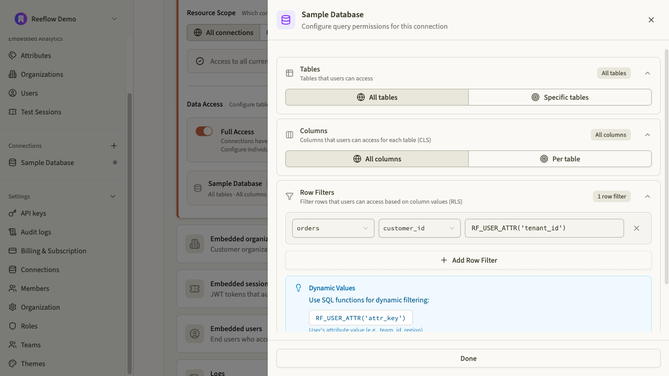The height and width of the screenshot is (376, 669).
Task: Open the customer_id column dropdown
Action: pos(419,228)
